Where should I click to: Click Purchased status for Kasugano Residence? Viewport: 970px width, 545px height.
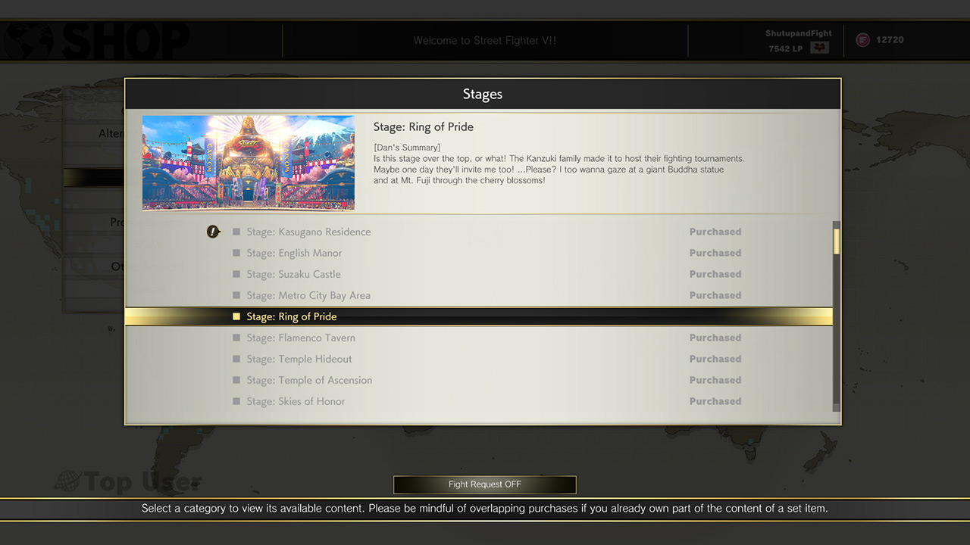click(x=715, y=232)
